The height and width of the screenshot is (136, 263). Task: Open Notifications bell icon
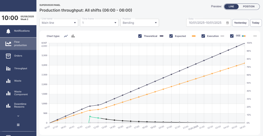click(x=8, y=31)
